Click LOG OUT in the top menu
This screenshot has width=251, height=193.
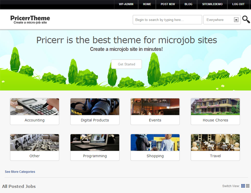pos(238,4)
